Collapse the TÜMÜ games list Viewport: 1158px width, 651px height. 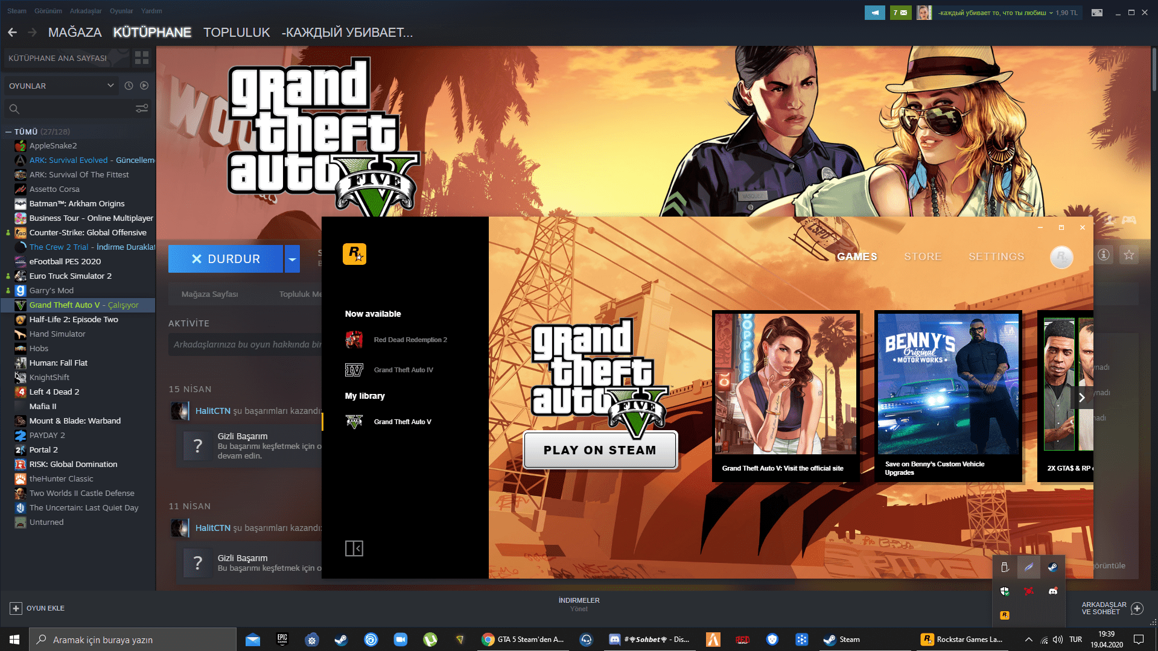8,131
